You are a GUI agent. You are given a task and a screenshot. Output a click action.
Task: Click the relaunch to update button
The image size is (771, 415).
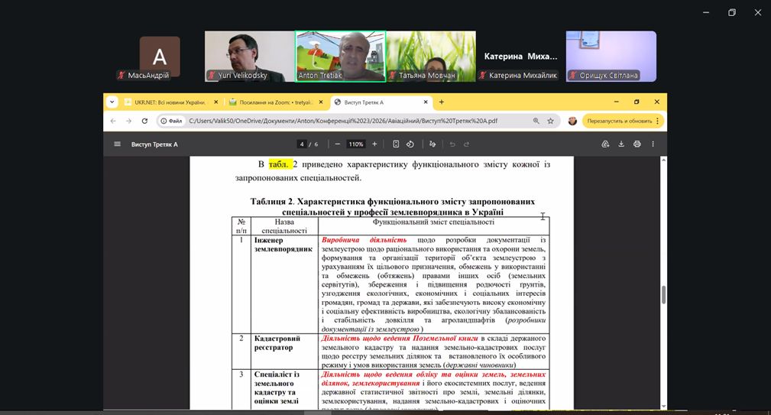618,121
